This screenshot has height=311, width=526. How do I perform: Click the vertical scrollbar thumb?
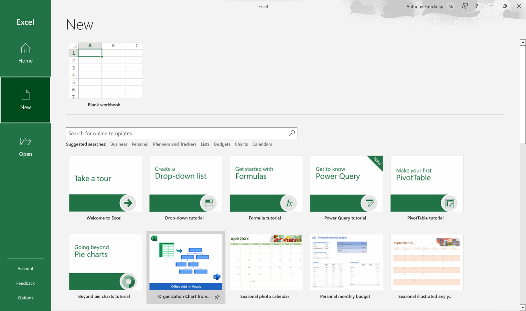click(523, 95)
